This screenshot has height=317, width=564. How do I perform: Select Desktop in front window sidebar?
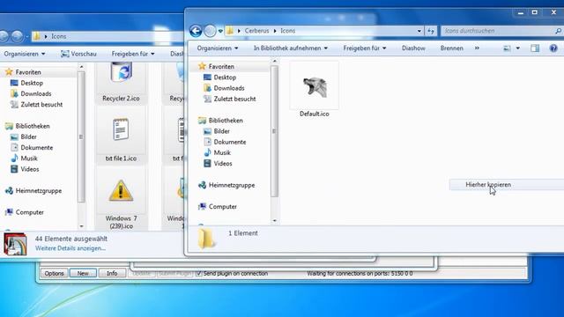(219, 77)
